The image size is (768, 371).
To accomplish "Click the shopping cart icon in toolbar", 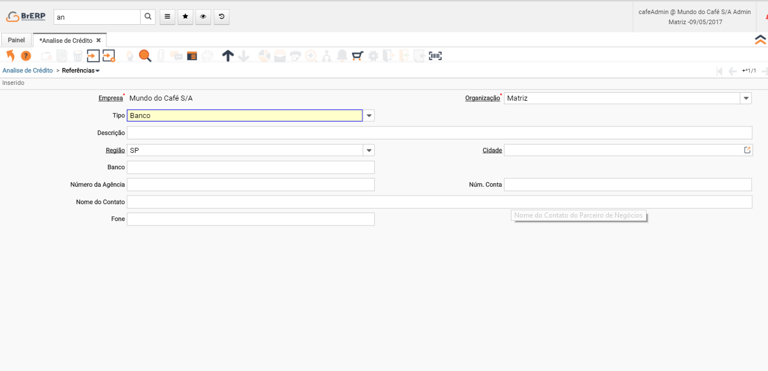I will coord(357,56).
